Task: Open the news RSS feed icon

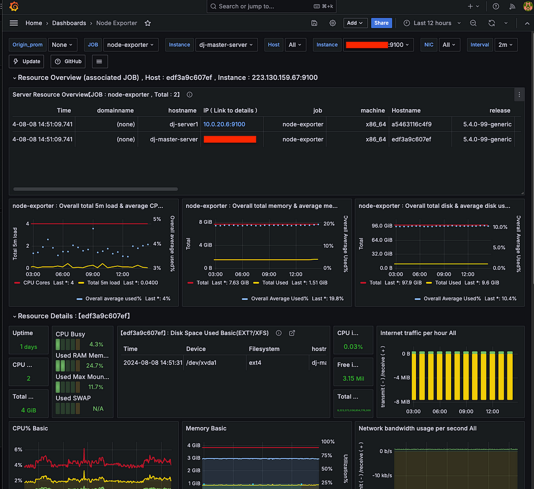Action: [x=512, y=7]
